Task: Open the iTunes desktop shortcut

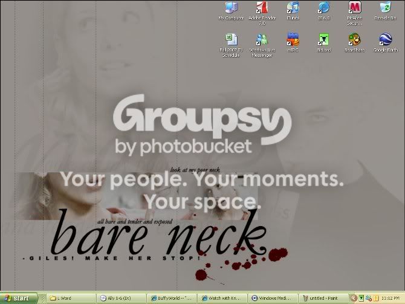Action: (293, 11)
